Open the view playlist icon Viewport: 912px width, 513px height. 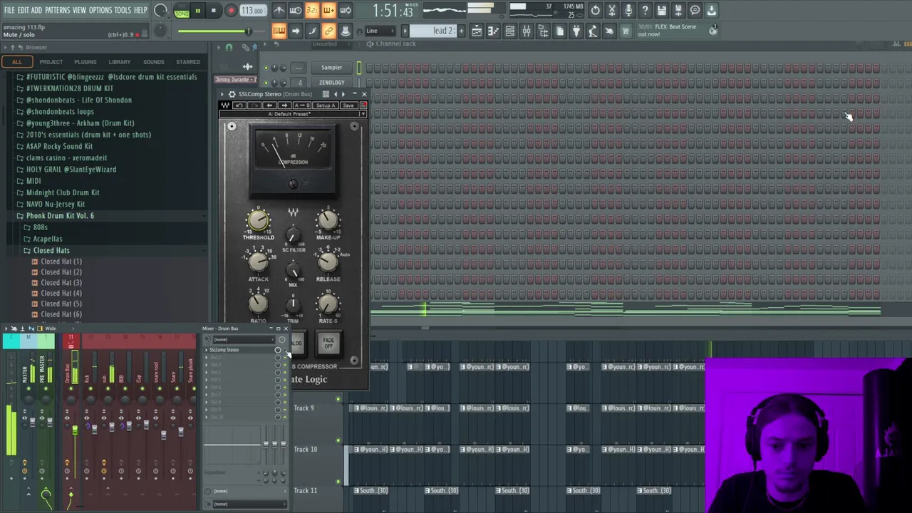(x=477, y=31)
